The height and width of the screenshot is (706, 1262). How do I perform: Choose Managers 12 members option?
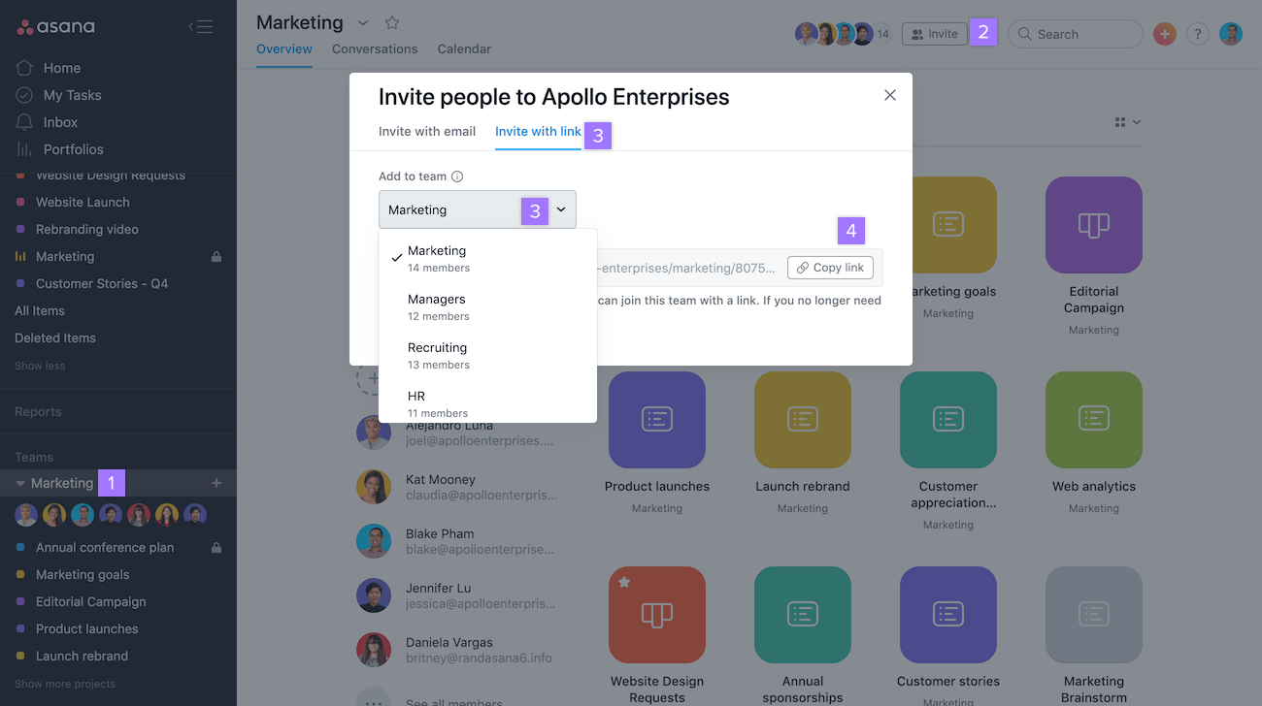[487, 306]
